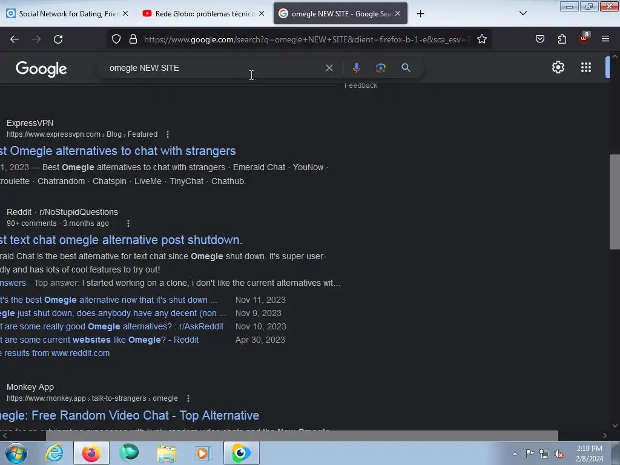Open Free Random Video Chat result
The width and height of the screenshot is (620, 465).
(130, 415)
